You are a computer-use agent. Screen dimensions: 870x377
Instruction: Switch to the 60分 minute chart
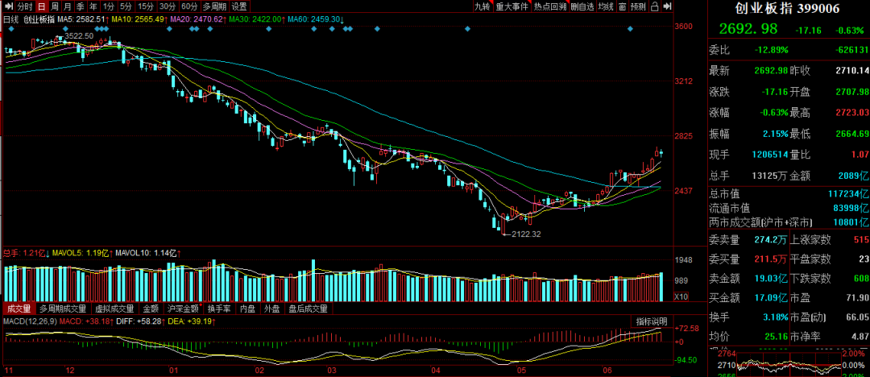tap(189, 6)
